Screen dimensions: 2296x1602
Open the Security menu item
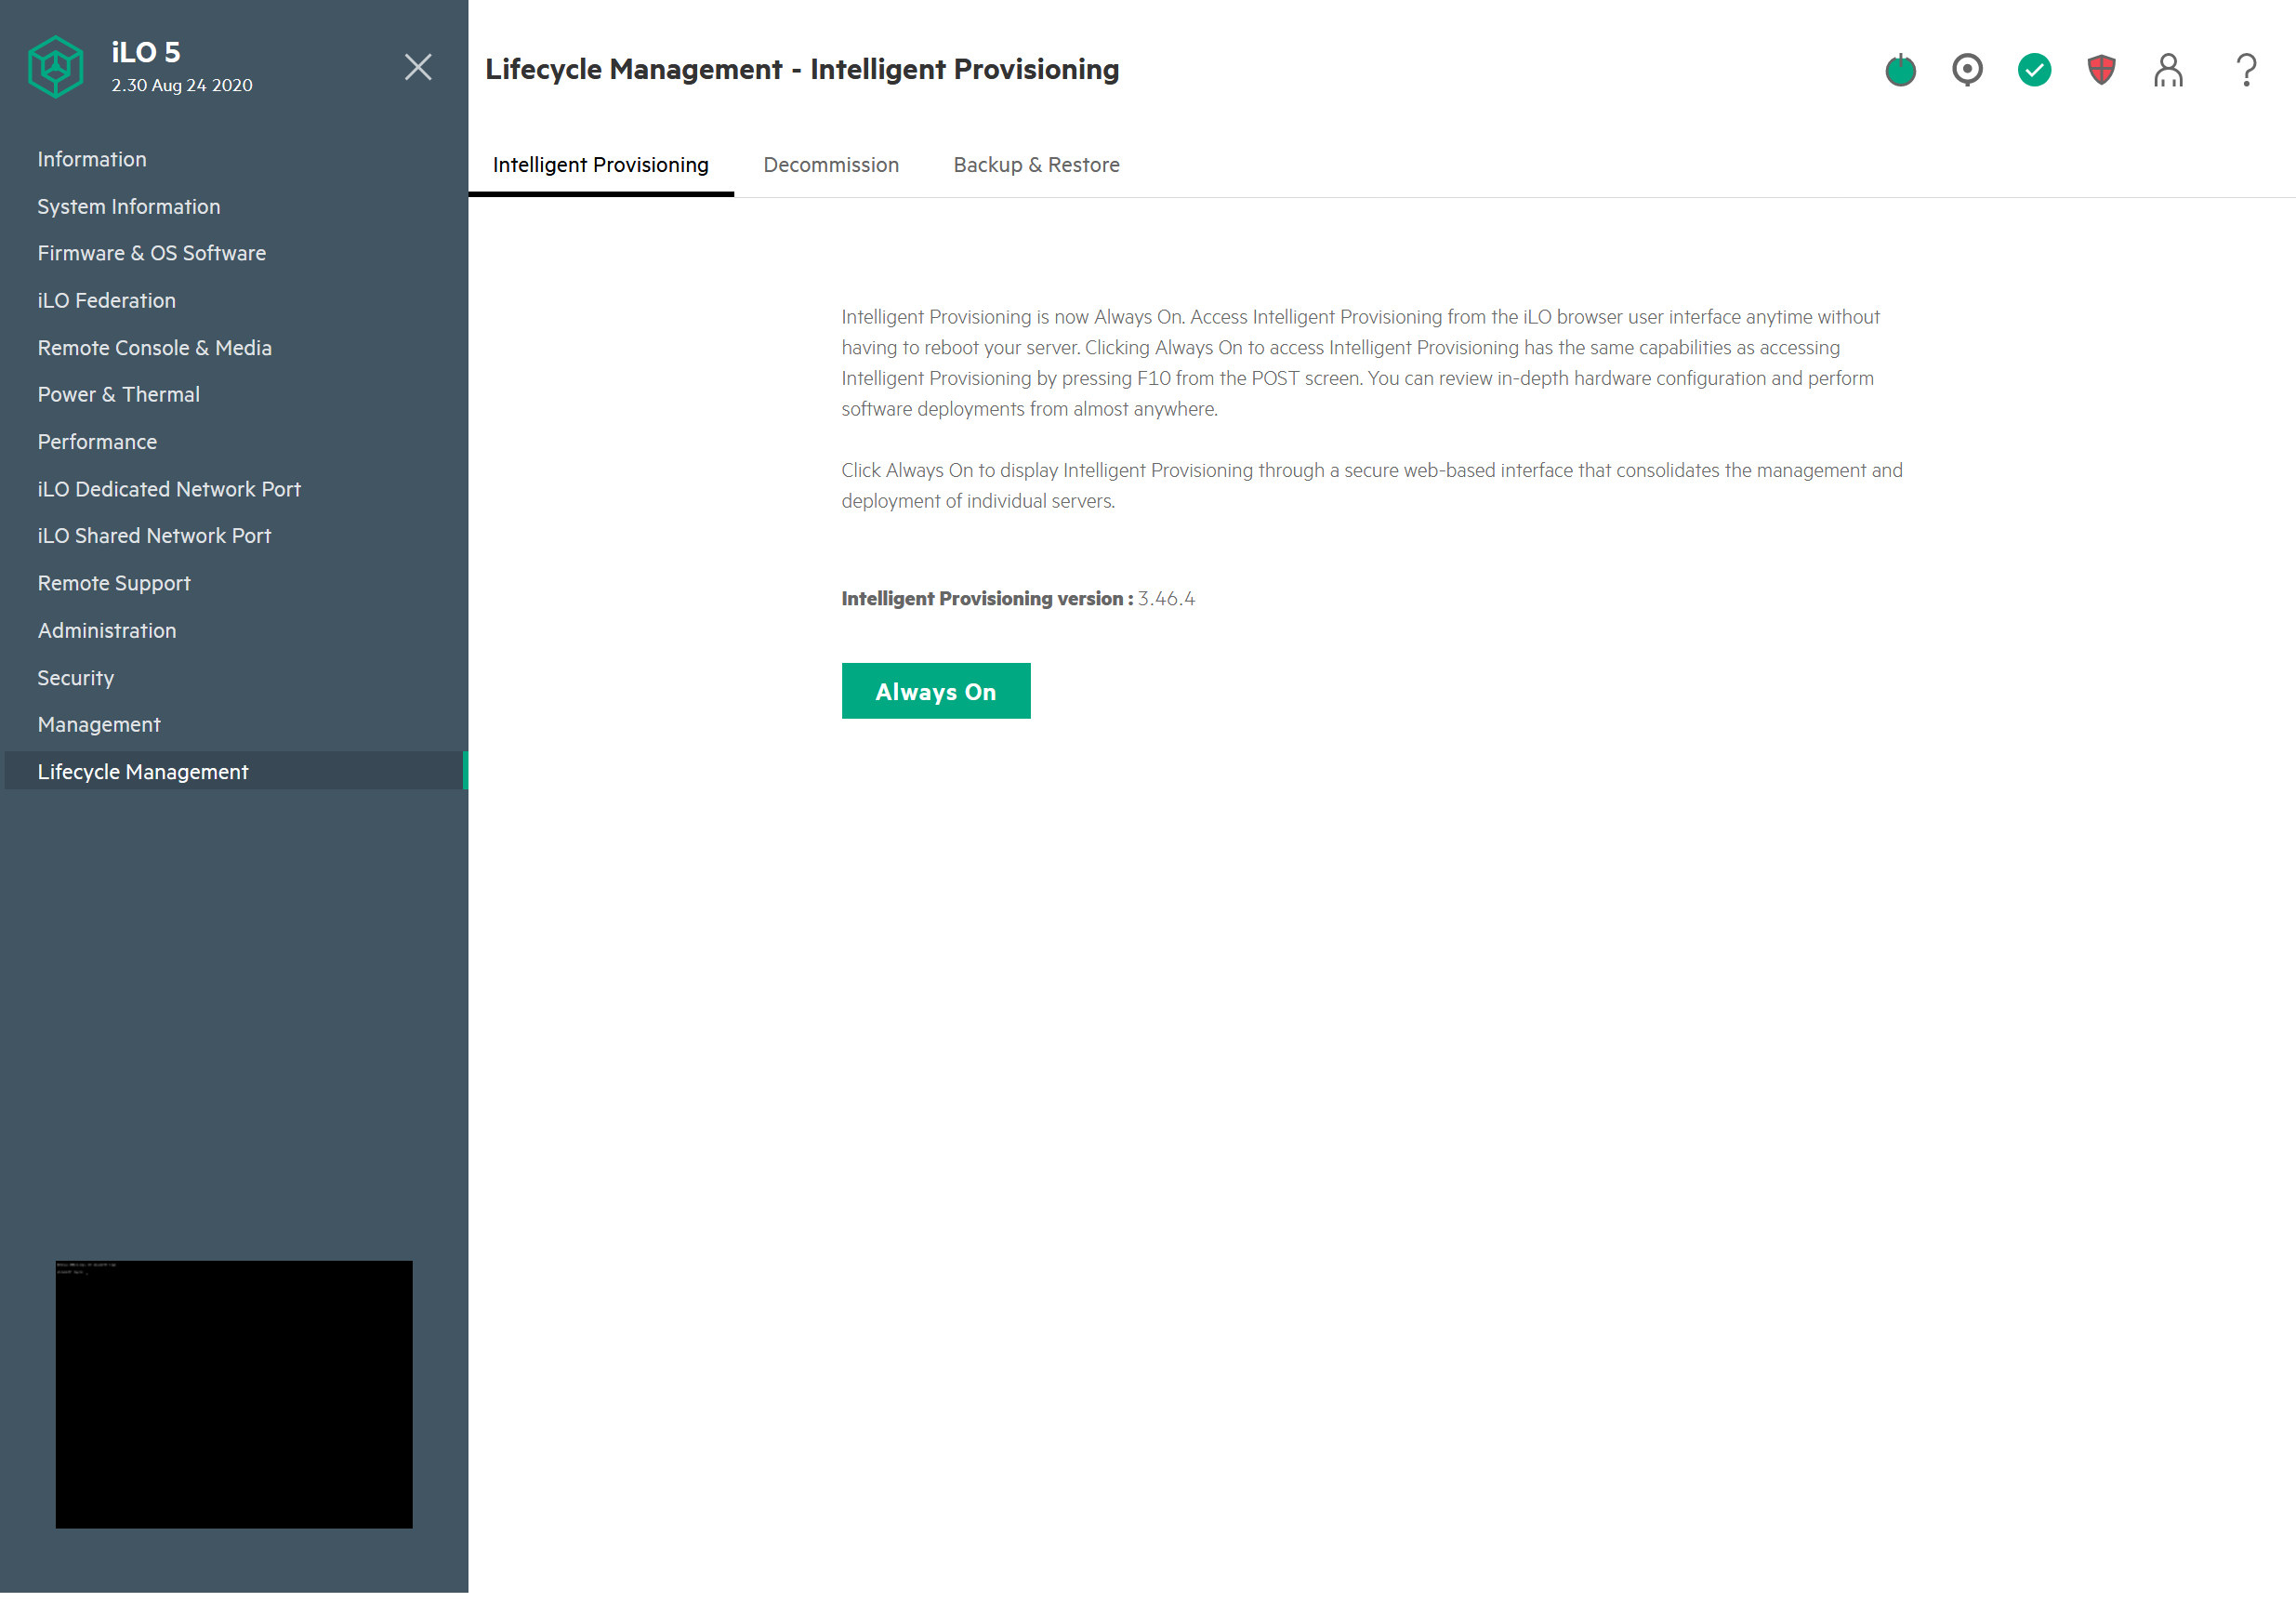[x=76, y=678]
